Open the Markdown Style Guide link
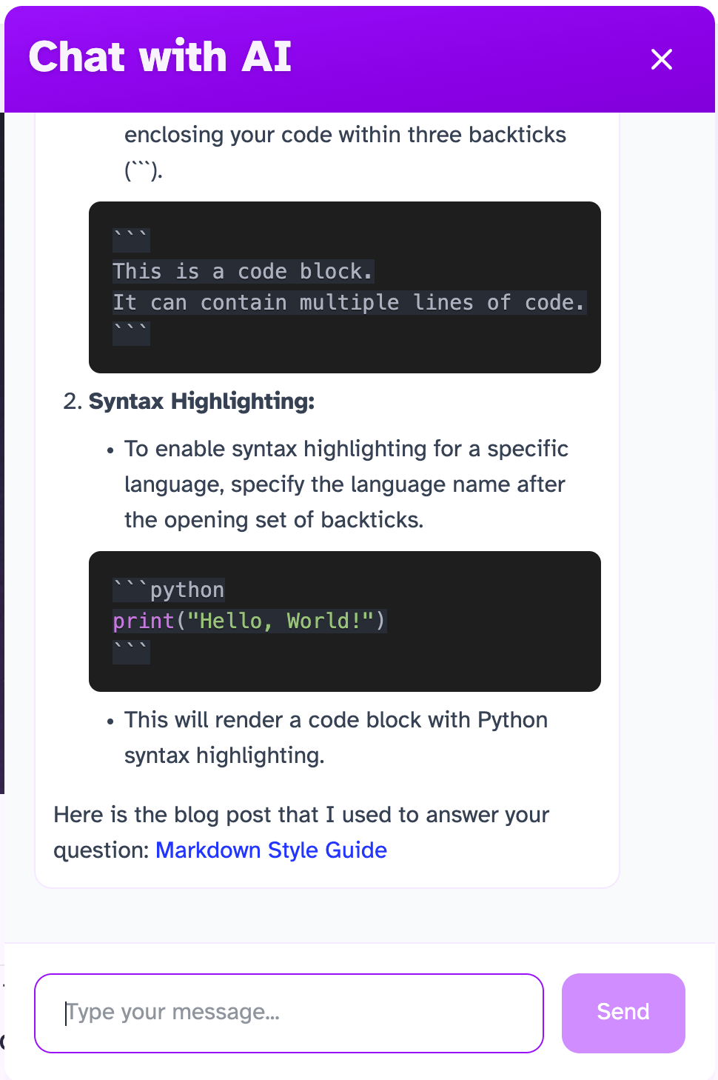The height and width of the screenshot is (1080, 718). pyautogui.click(x=271, y=850)
